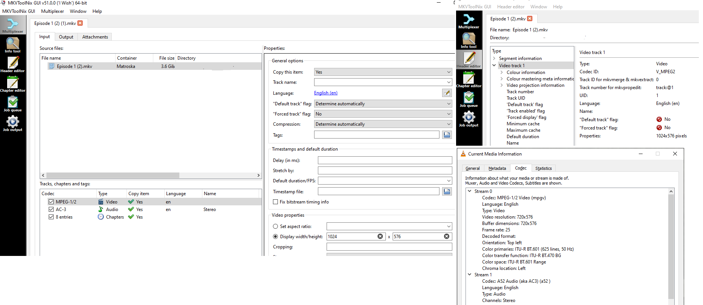This screenshot has width=703, height=305.
Task: Open Job queue in right header editor window
Action: [469, 99]
